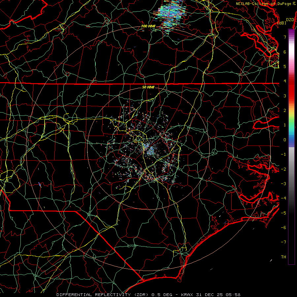Click the -5 dB value on the color scale
This screenshot has width=297, height=297.
(x=283, y=213)
